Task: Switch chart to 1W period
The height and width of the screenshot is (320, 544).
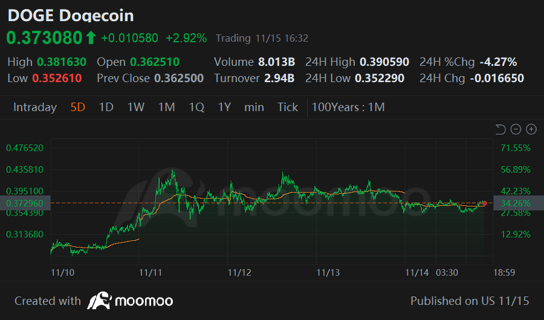Action: [x=135, y=107]
